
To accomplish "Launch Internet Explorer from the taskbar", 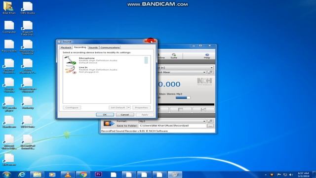I will pyautogui.click(x=22, y=175).
